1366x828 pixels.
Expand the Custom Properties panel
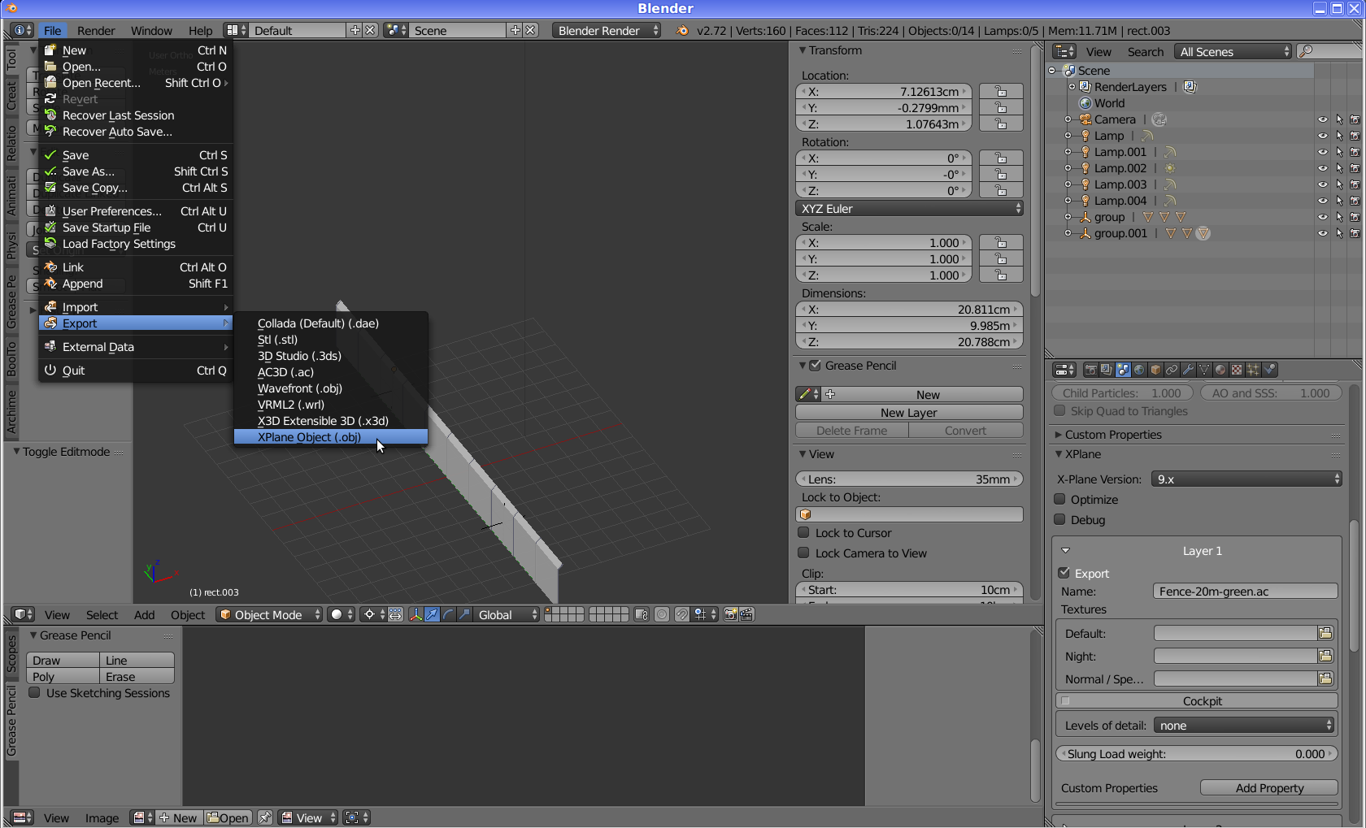coord(1112,435)
